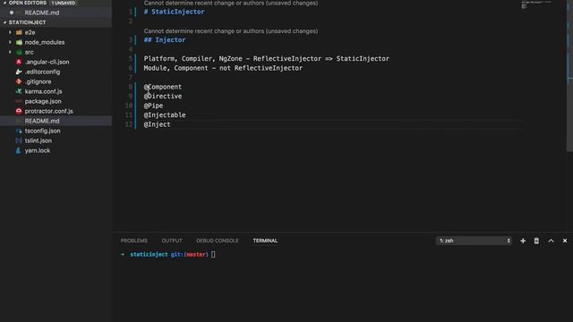Screen dimensions: 573x322
Task: Click the yarn.lock file icon
Action: [x=19, y=150]
